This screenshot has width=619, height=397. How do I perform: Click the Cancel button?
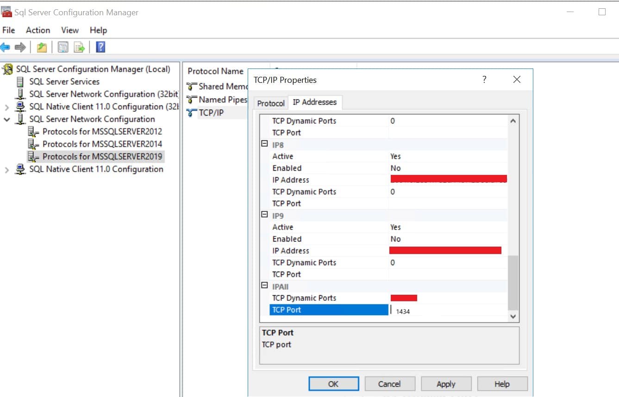point(389,384)
